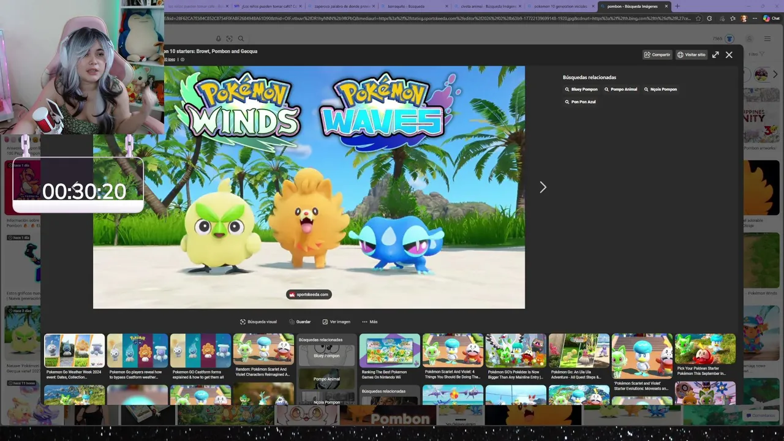Screen dimensions: 784x441
Task: Click the Compartir share button
Action: pyautogui.click(x=657, y=55)
